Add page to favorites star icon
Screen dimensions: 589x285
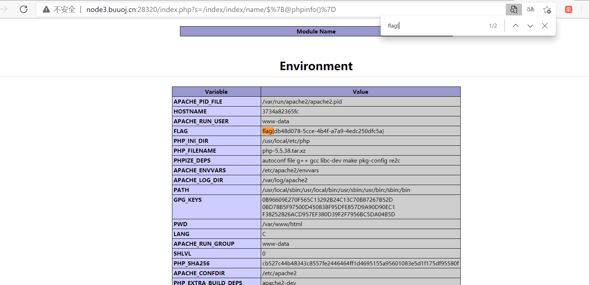[547, 9]
